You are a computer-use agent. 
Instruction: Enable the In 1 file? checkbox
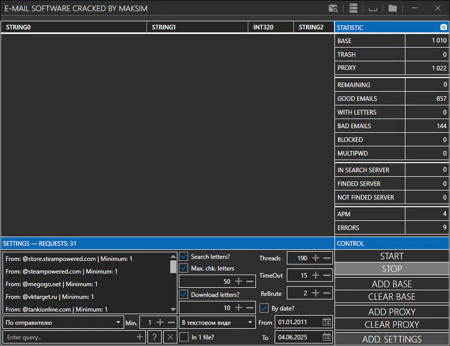[183, 337]
